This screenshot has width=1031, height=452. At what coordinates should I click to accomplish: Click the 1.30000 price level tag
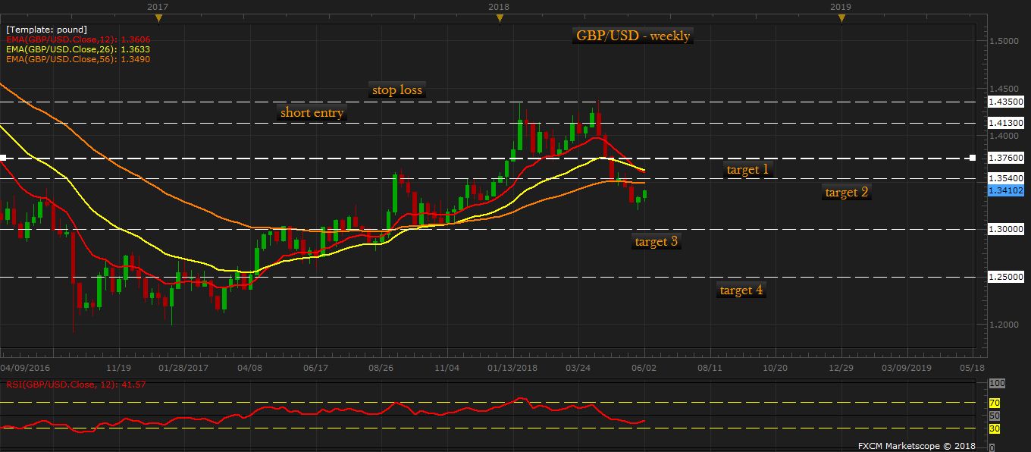click(1007, 229)
